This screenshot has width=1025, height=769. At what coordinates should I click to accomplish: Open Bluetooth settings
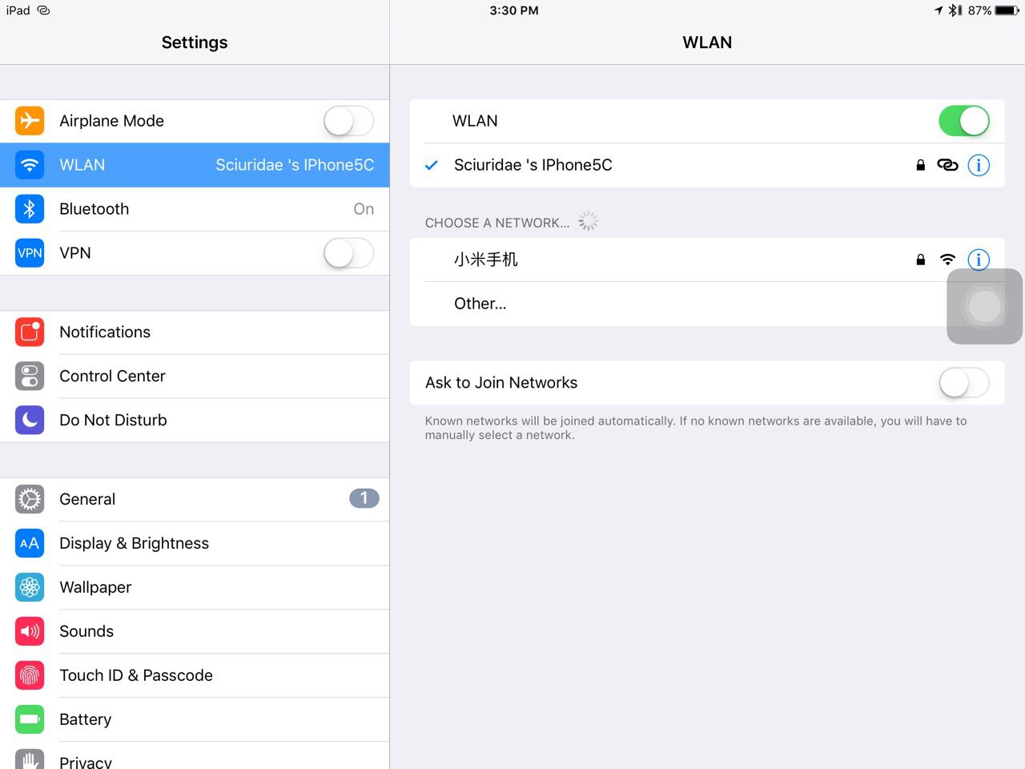tap(195, 209)
